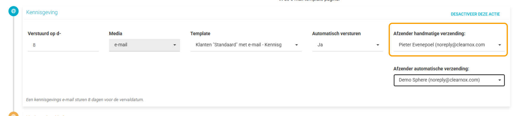Select the orange step icon below the timeline
Screen dimensions: 518x116
[x=13, y=114]
